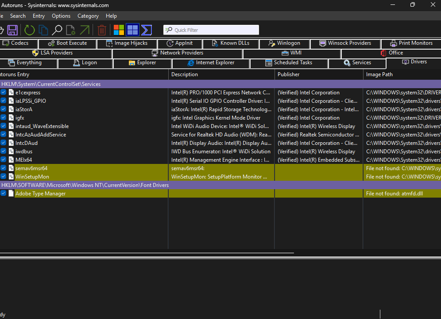Click the green Jump to Entry arrow icon
Screen dimensions: 441x319
(85, 30)
